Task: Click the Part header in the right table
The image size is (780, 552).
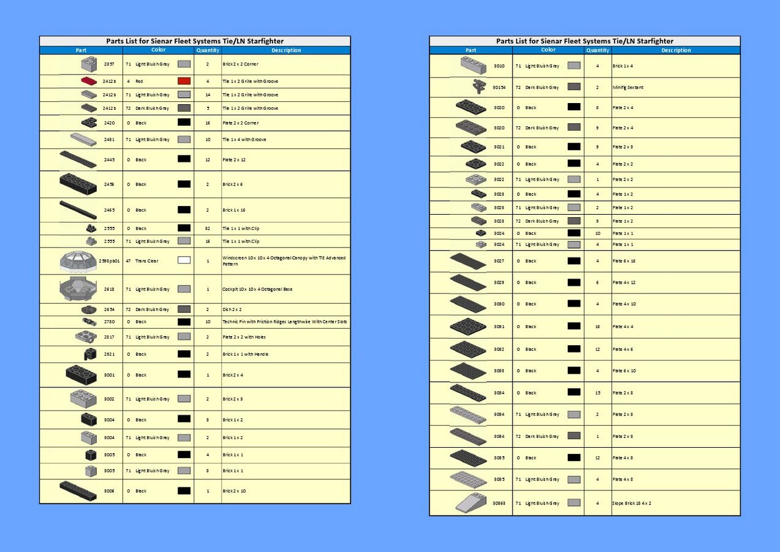Action: coord(471,51)
